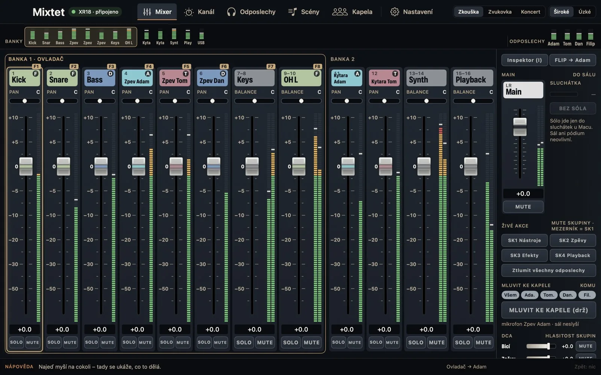Select the Play bank meter thumbnail

point(188,37)
